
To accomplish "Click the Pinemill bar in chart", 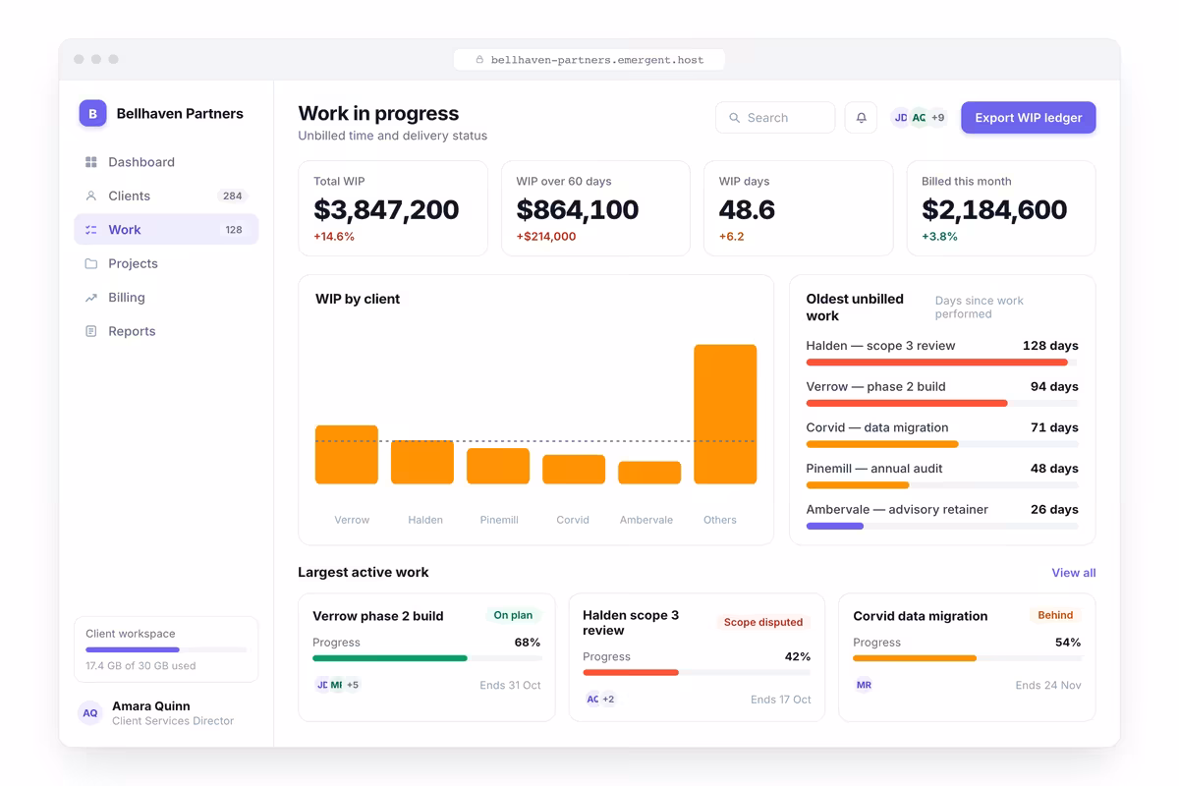I will (498, 466).
